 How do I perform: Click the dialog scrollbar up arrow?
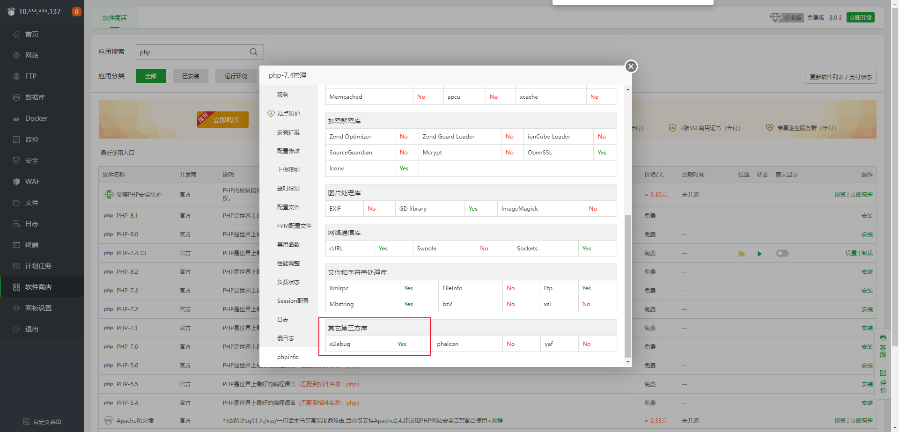[628, 89]
